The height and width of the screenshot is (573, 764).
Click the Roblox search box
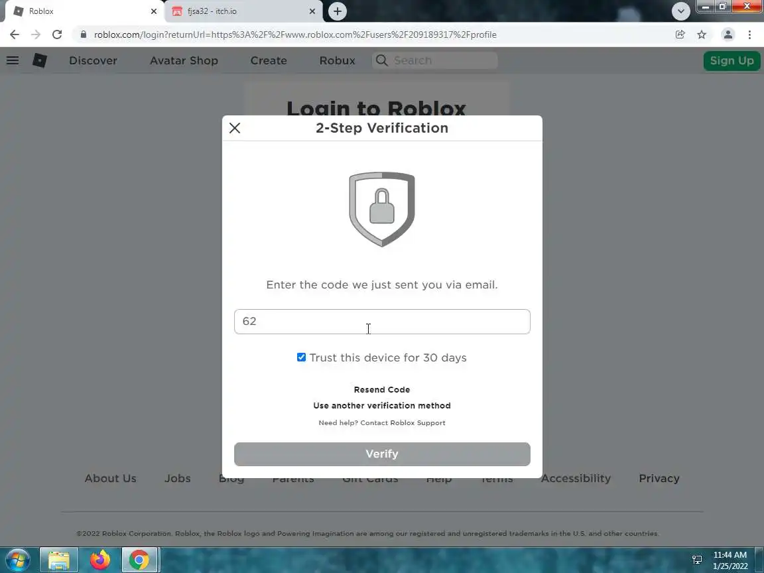(x=434, y=60)
